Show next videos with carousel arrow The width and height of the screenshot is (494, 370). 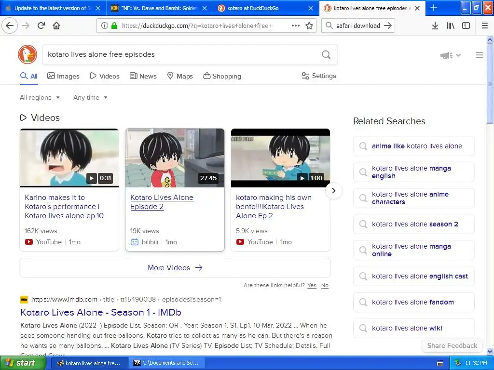(334, 191)
